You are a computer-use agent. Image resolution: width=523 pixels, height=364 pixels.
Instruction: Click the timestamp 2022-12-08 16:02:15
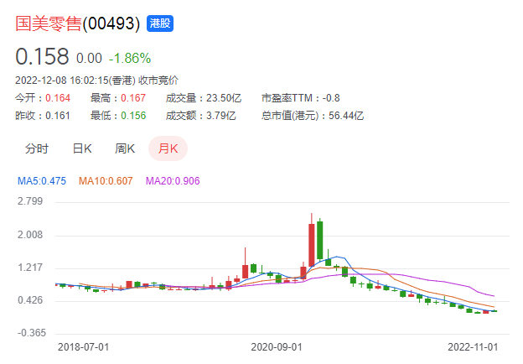click(x=62, y=81)
